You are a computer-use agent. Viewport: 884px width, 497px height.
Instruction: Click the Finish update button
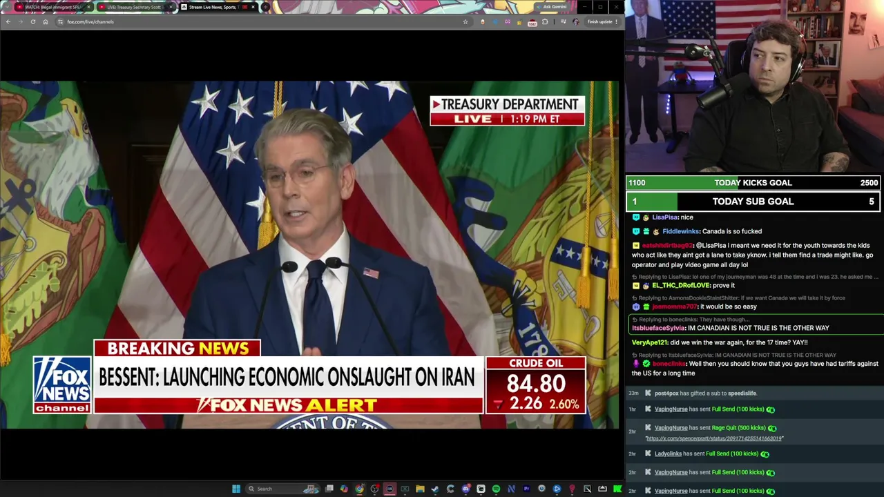602,21
